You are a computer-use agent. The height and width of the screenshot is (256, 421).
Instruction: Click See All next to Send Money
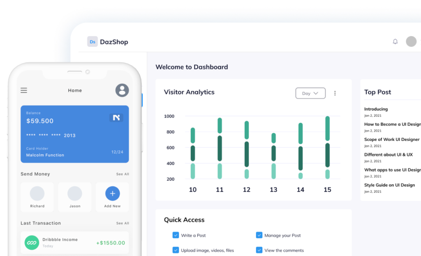tap(123, 174)
